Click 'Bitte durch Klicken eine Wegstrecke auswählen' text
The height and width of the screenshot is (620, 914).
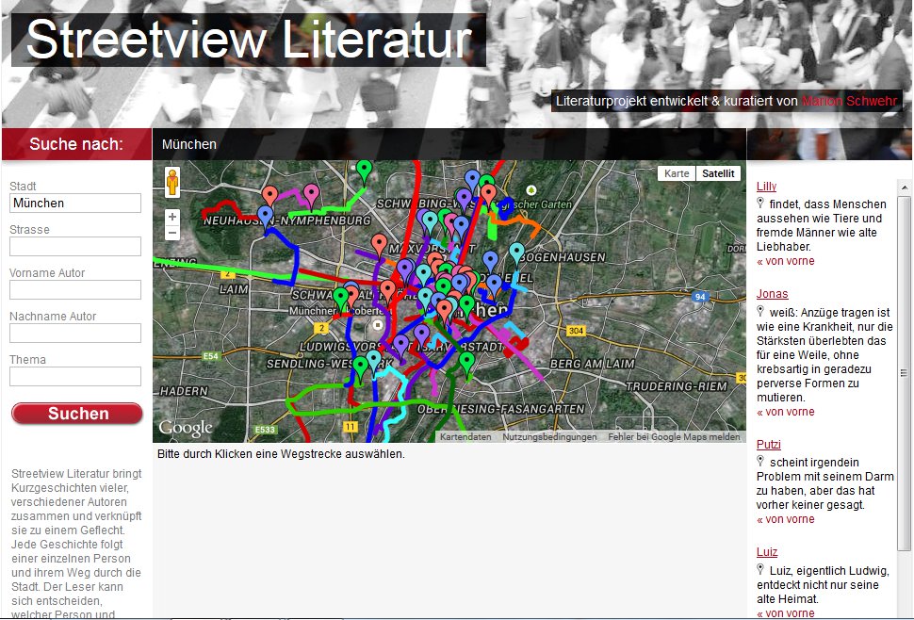pos(281,454)
